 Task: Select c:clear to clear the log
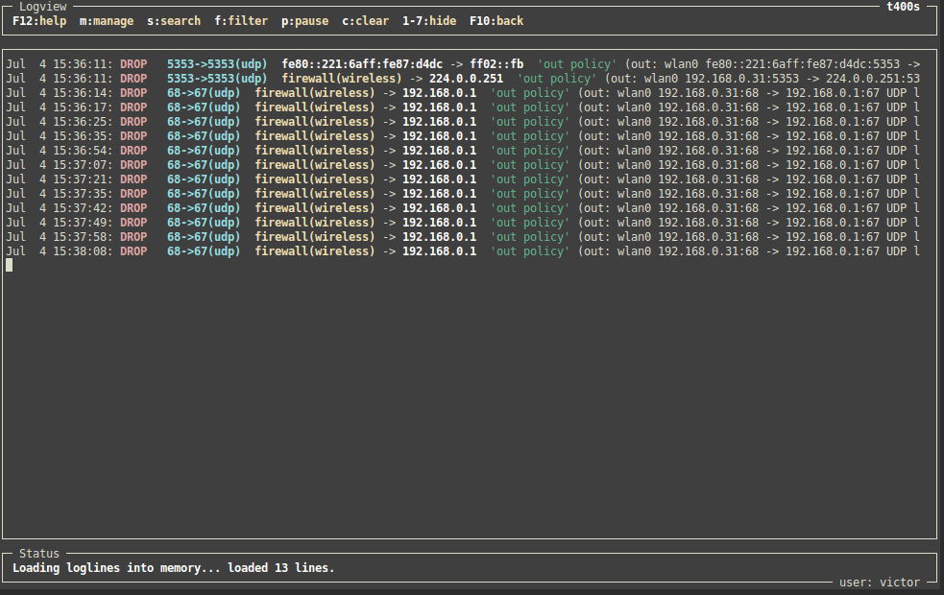coord(366,21)
